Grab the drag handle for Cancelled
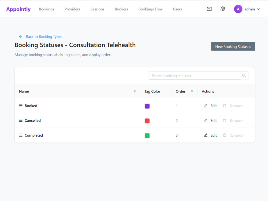This screenshot has height=201, width=268. point(21,121)
